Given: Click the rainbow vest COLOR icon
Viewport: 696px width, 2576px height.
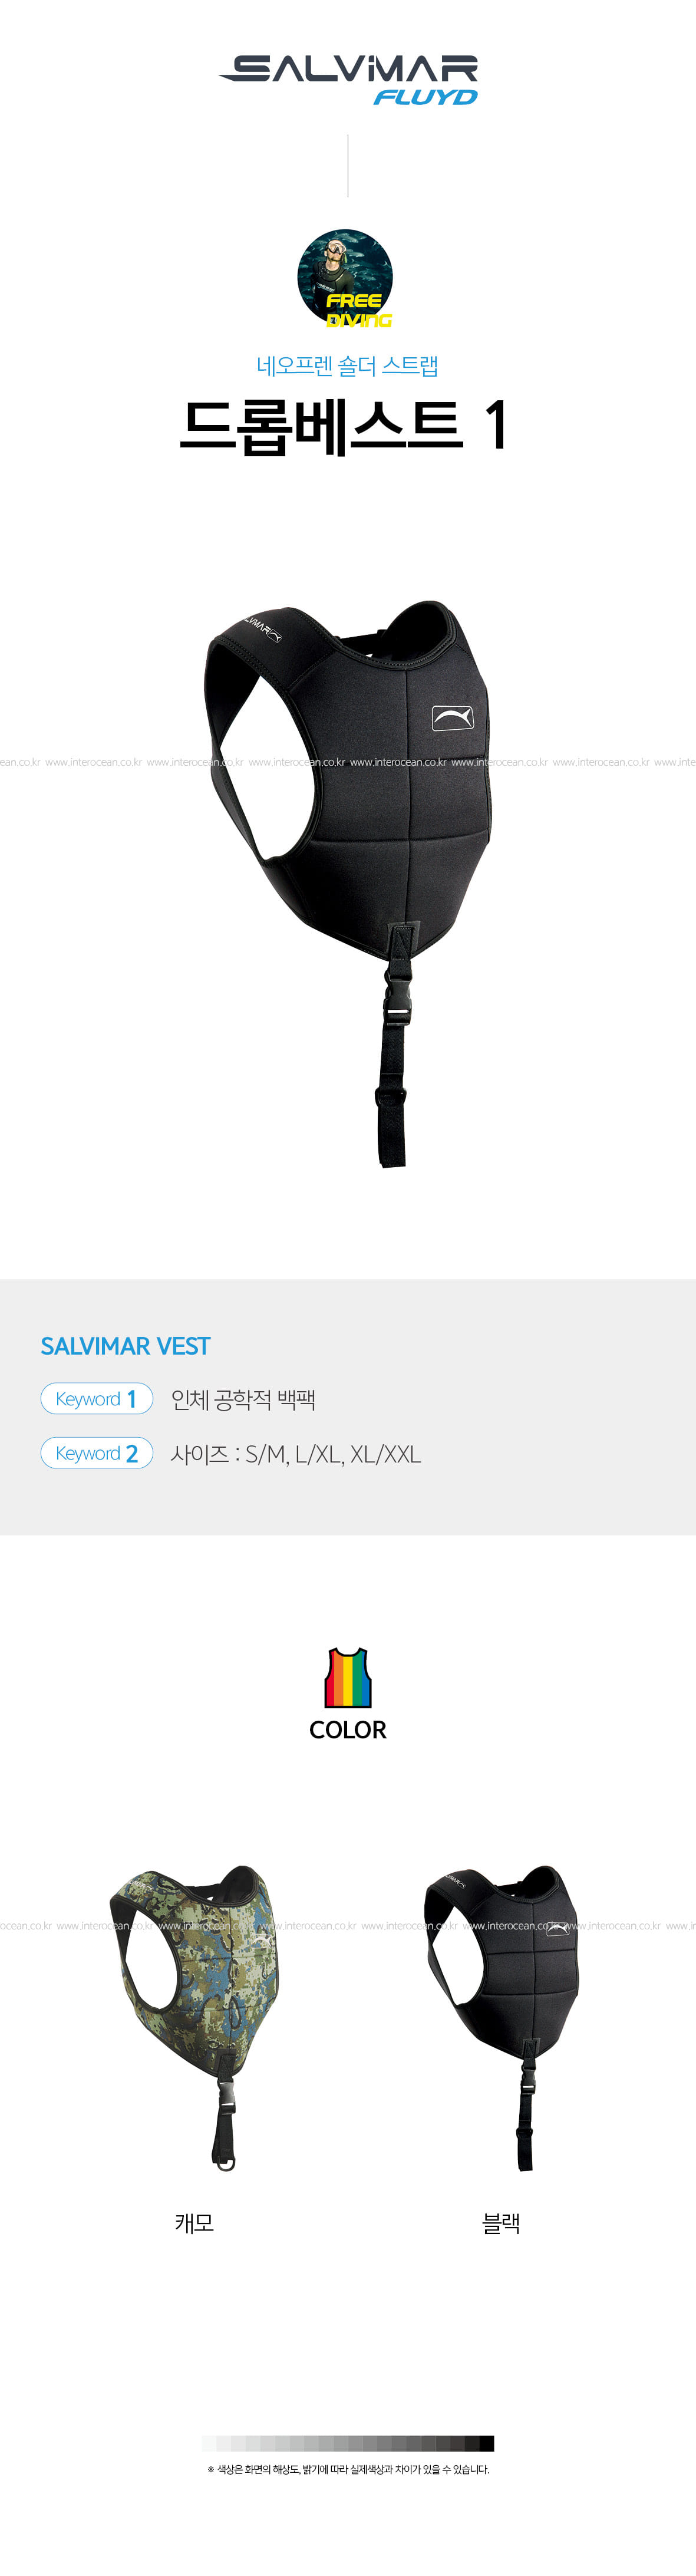Looking at the screenshot, I should (348, 1678).
